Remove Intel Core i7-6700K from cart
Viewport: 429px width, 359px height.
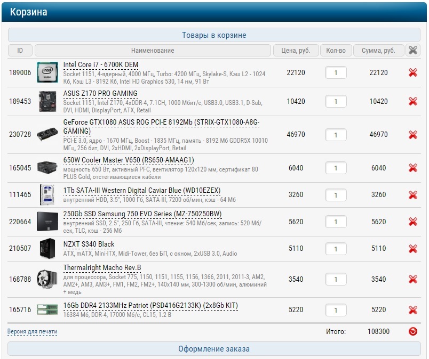(412, 72)
